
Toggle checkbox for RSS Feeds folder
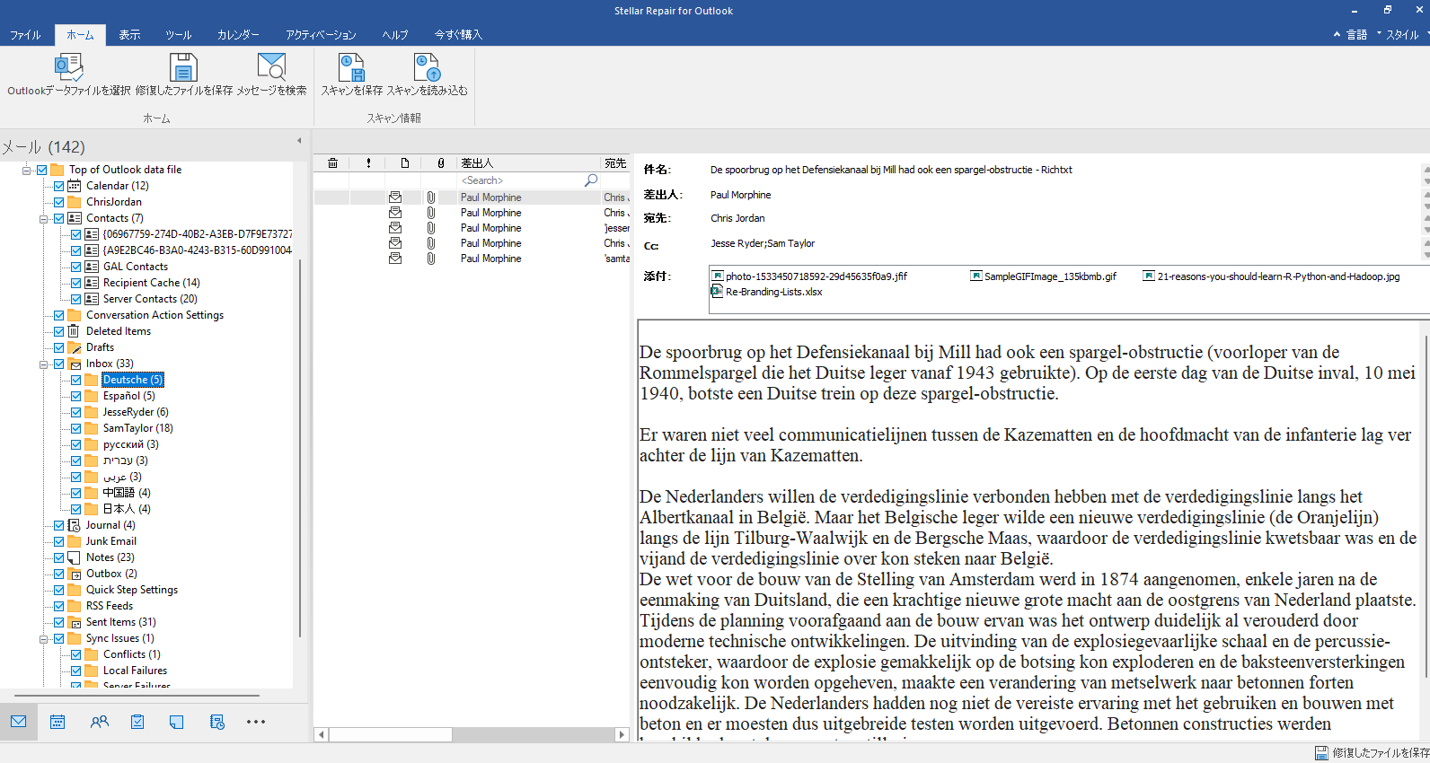click(x=59, y=606)
